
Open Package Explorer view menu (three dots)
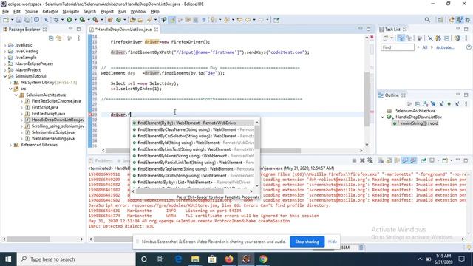79,38
